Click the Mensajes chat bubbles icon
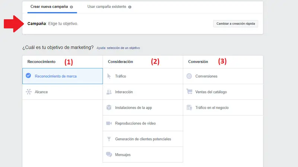 [x=109, y=155]
